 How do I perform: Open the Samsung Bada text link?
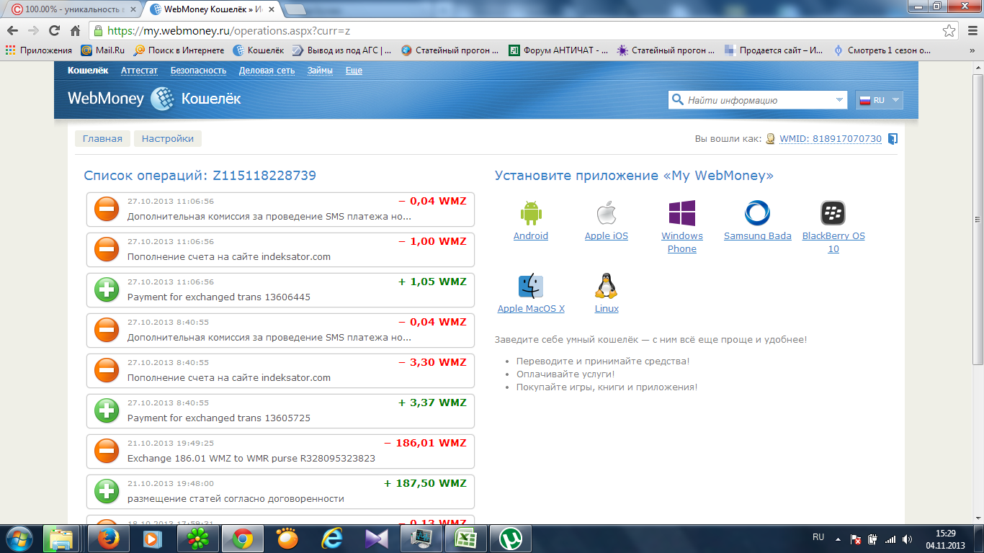click(758, 236)
